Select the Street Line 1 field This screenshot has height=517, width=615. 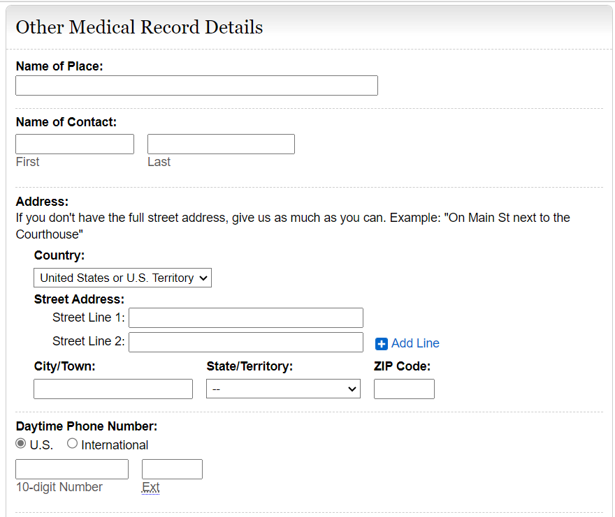246,318
